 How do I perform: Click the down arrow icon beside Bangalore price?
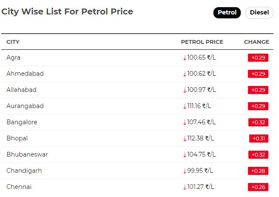click(185, 123)
